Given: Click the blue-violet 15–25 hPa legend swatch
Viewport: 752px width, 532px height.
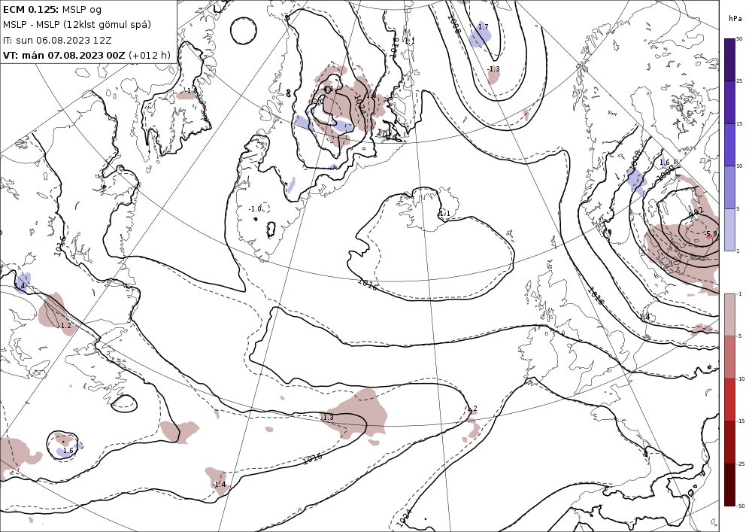Looking at the screenshot, I should (729, 102).
